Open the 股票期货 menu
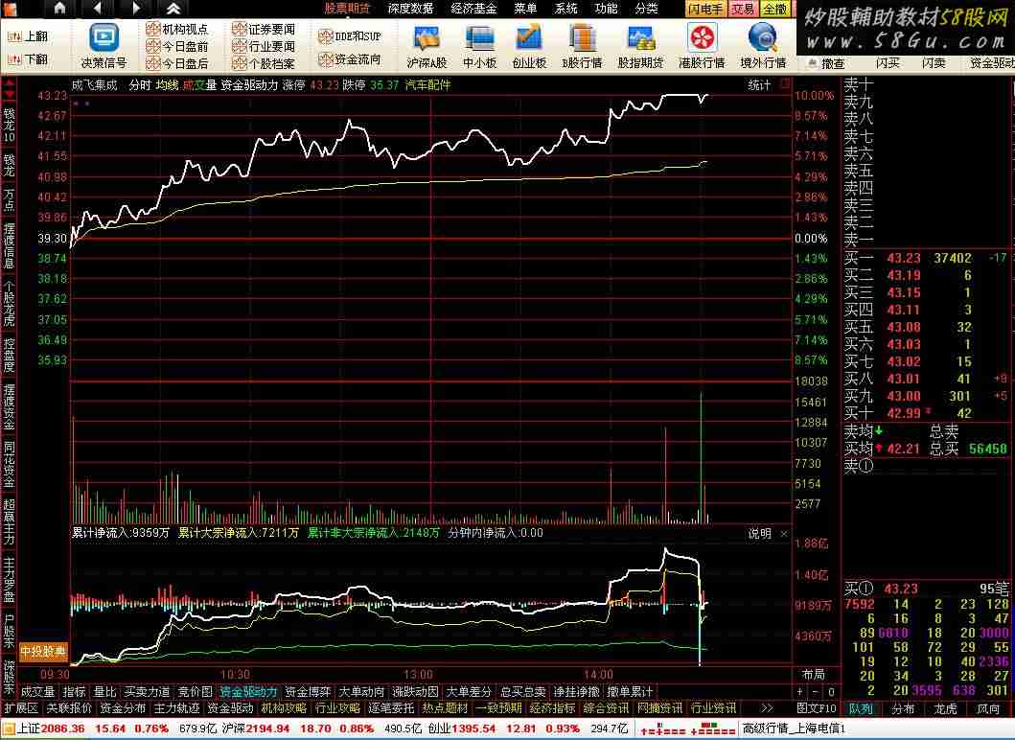The image size is (1015, 740). point(347,9)
